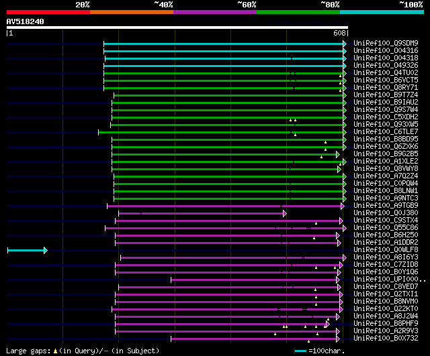430x356 pixels.
Task: Select the UniRef100_UPI000.. hit name
Action: click(x=390, y=280)
